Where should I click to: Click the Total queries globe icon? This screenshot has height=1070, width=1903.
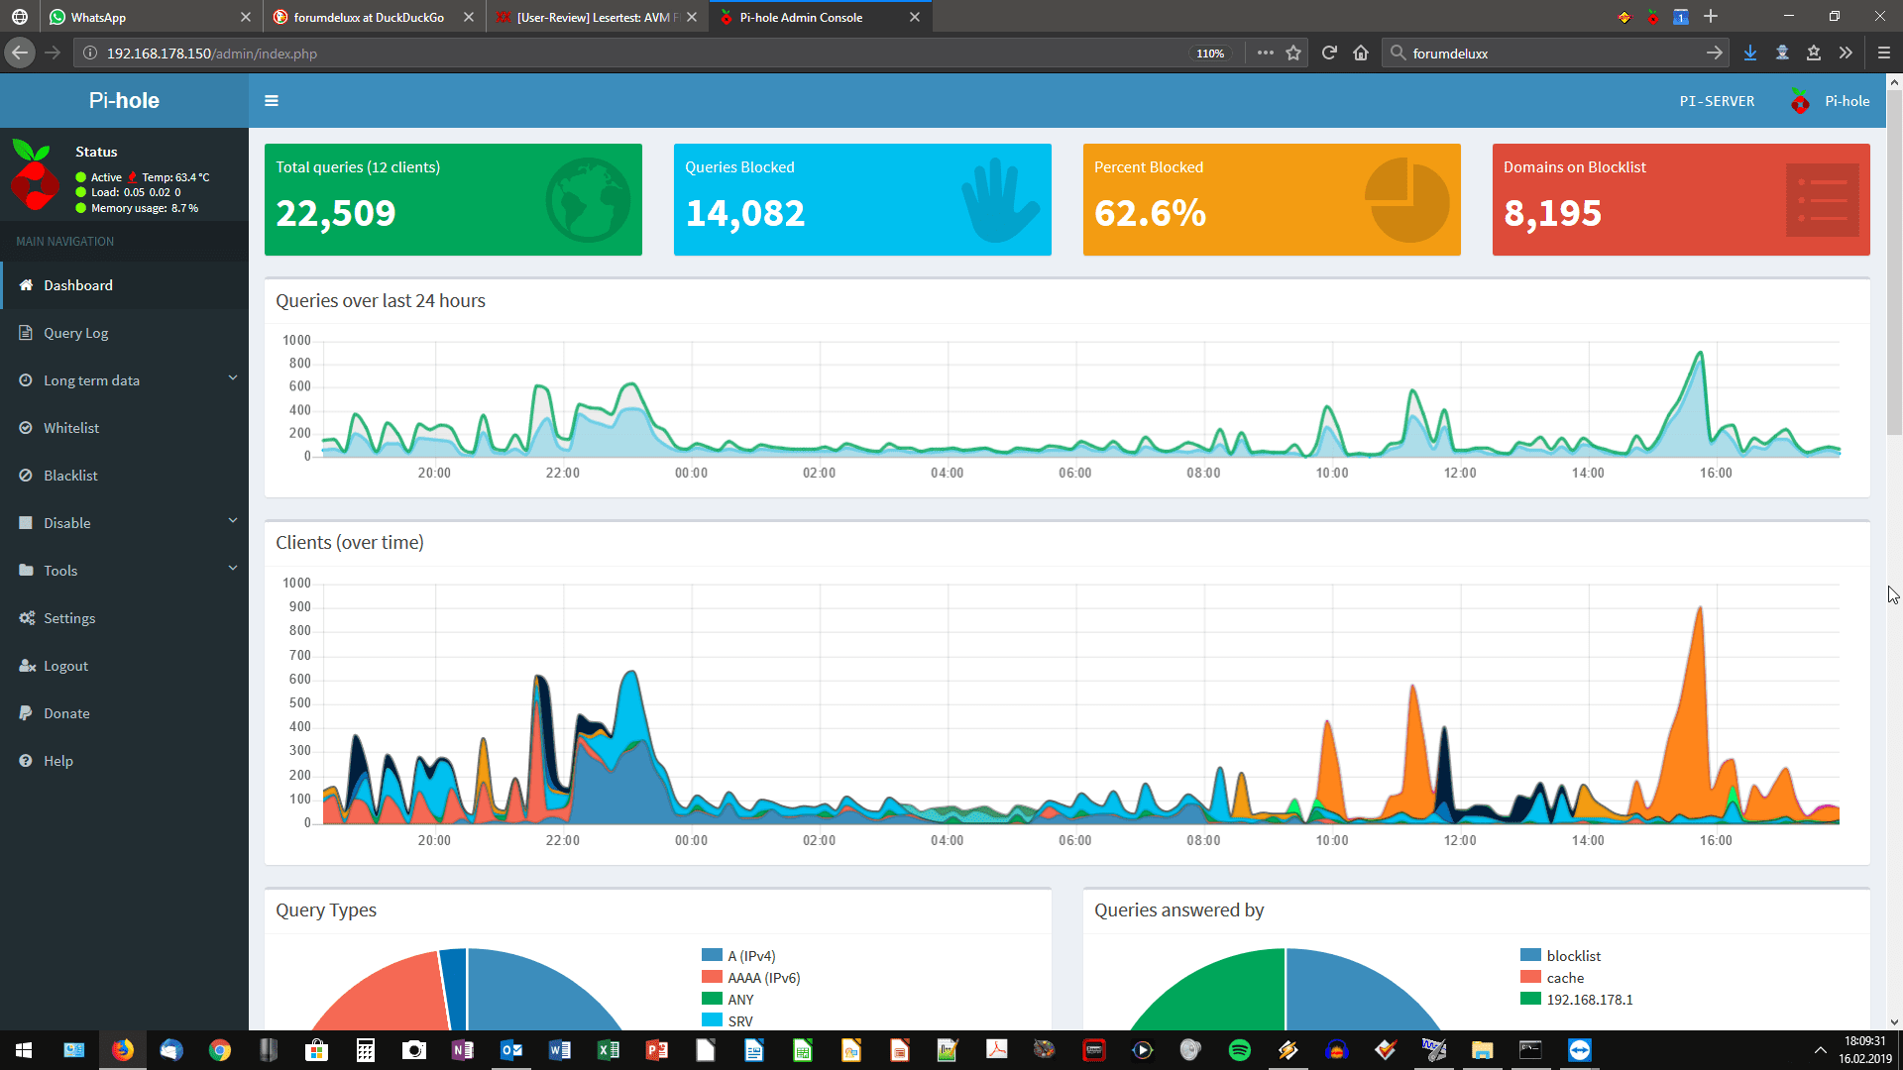coord(588,200)
